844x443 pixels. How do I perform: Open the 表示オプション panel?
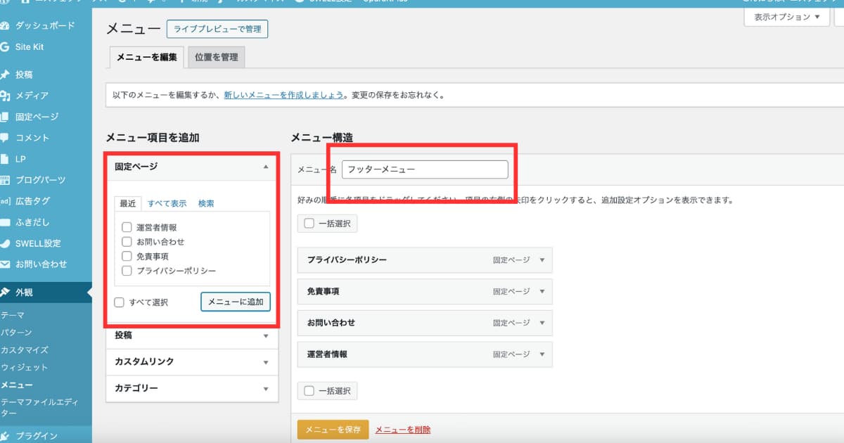(x=787, y=16)
